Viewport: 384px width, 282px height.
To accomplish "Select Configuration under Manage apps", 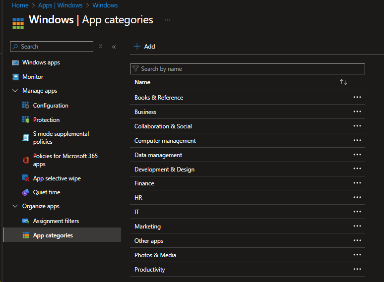I will [51, 106].
